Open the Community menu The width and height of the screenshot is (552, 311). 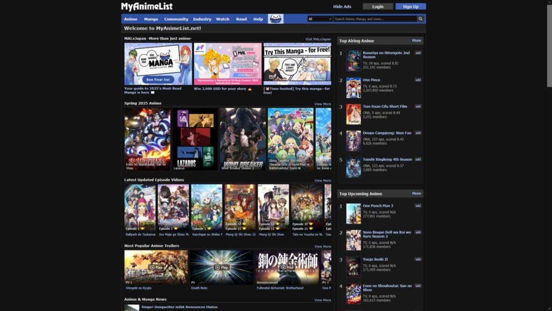176,19
